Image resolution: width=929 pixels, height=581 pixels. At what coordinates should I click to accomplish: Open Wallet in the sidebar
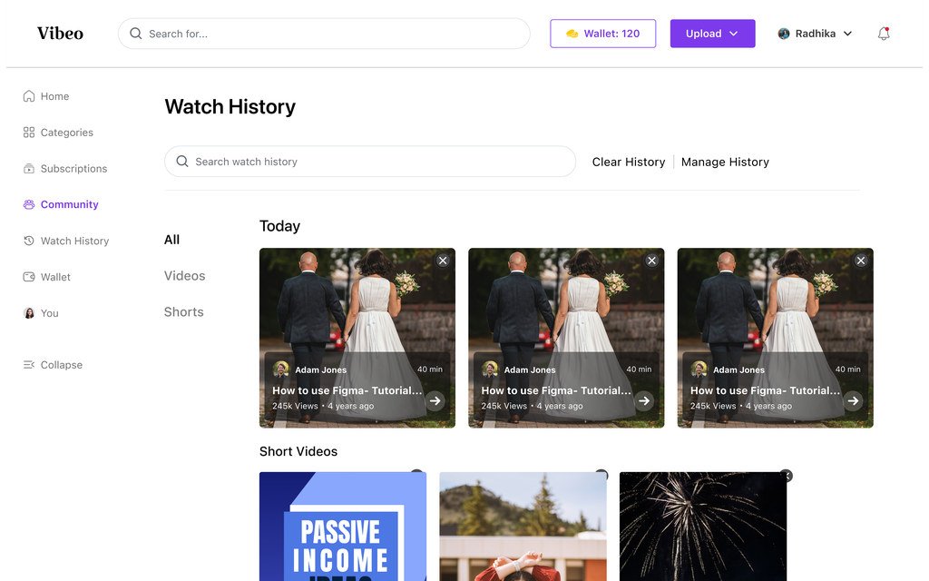click(x=46, y=277)
